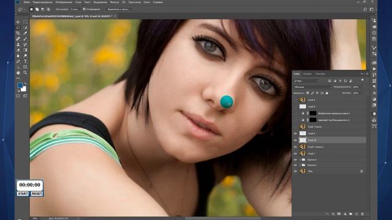Hide the Слой 7 layer eye icon
This screenshot has height=220, width=392.
pos(295,153)
